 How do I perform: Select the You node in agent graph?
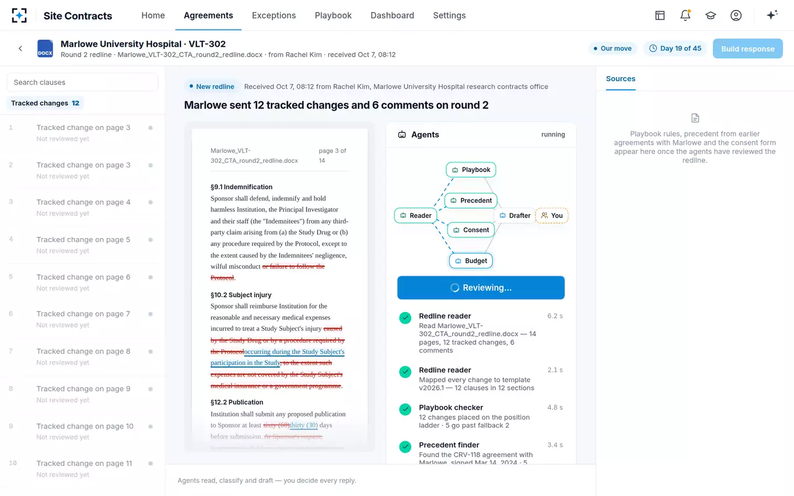(552, 215)
